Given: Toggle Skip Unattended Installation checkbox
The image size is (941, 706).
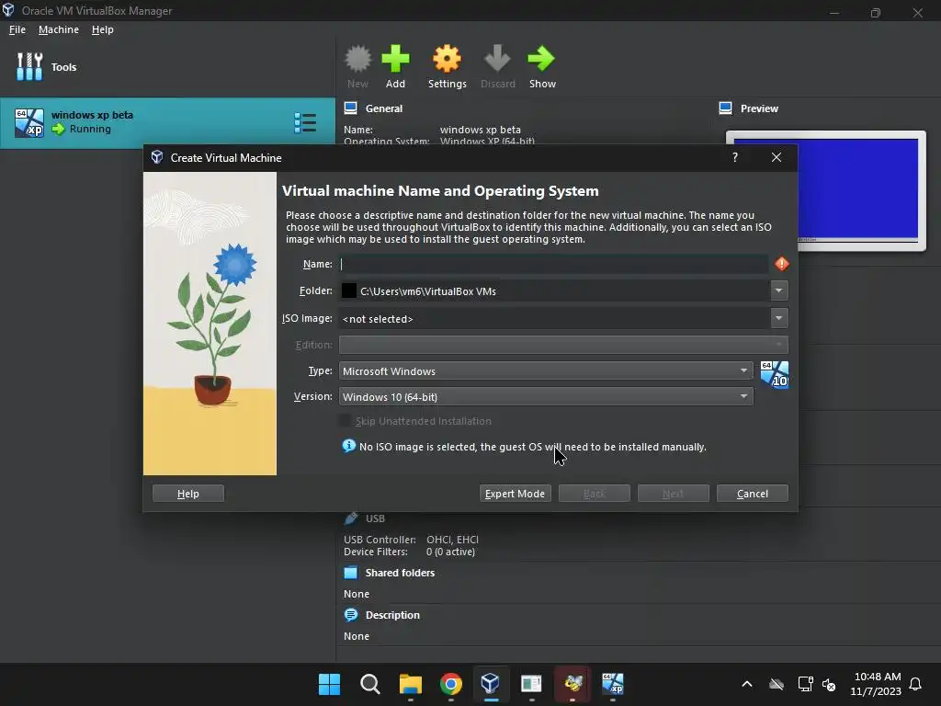Looking at the screenshot, I should click(346, 421).
